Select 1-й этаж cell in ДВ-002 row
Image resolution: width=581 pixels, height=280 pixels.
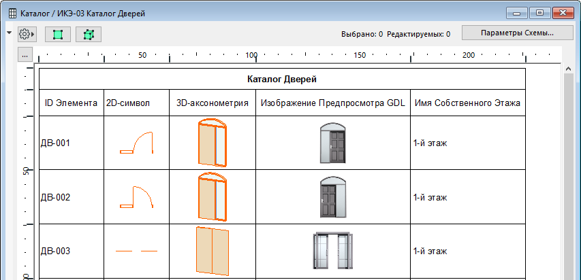(468, 197)
